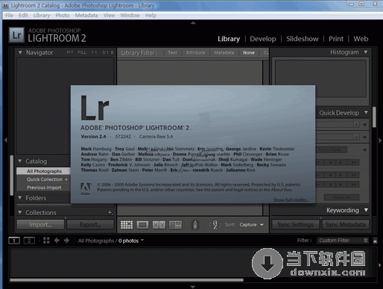383x289 pixels.
Task: Click Show full credits link
Action: [x=291, y=200]
